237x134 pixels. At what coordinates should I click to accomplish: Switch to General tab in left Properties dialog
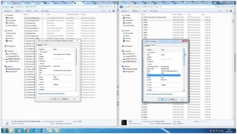[40, 45]
